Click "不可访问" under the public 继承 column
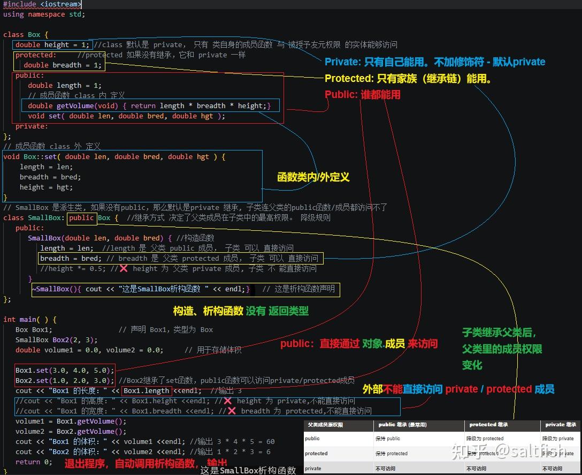582x475 pixels. (x=385, y=469)
